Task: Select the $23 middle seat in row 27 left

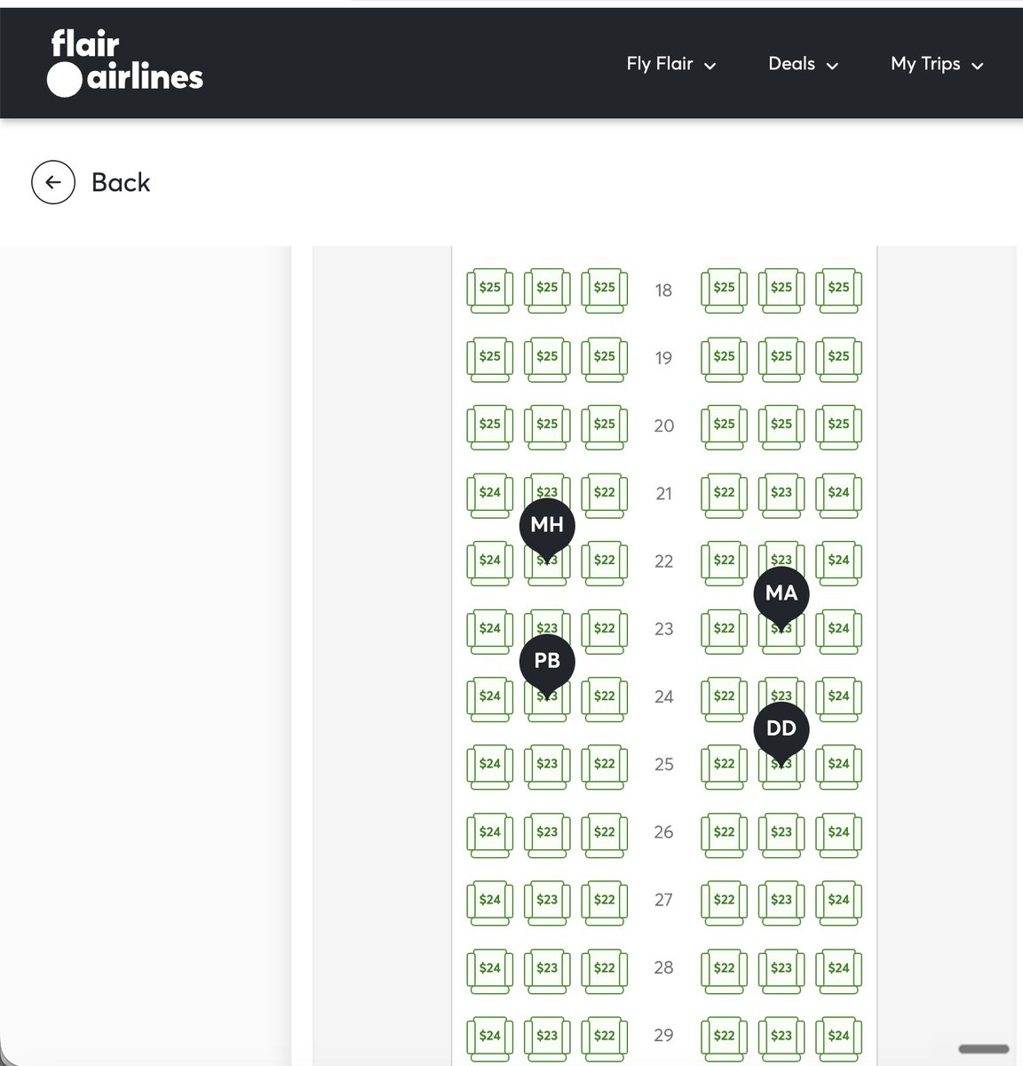Action: 547,902
